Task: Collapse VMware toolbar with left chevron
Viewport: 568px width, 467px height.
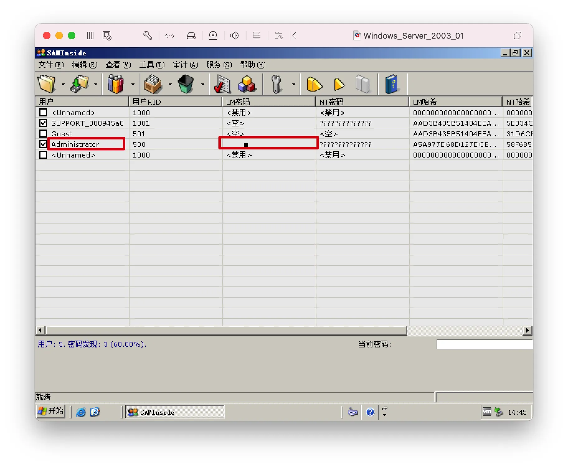Action: [x=295, y=35]
